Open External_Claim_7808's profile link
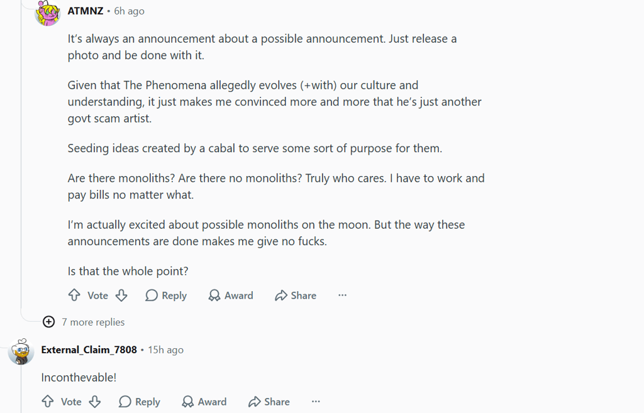The width and height of the screenshot is (644, 413). tap(89, 350)
